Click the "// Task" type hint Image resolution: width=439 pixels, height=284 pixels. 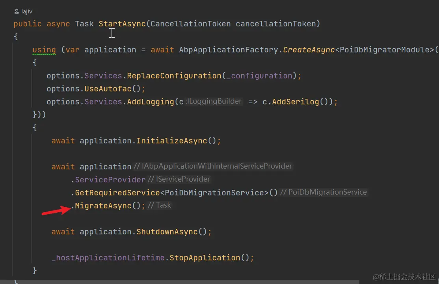point(159,205)
